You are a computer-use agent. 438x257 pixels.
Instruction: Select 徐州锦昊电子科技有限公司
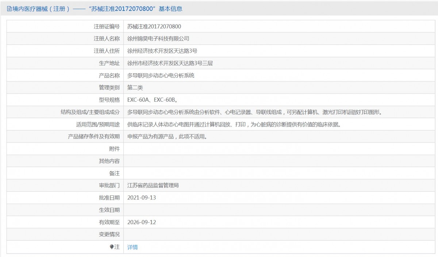click(x=158, y=38)
